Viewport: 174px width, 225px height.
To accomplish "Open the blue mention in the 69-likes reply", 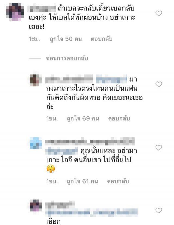I will click(x=111, y=79).
